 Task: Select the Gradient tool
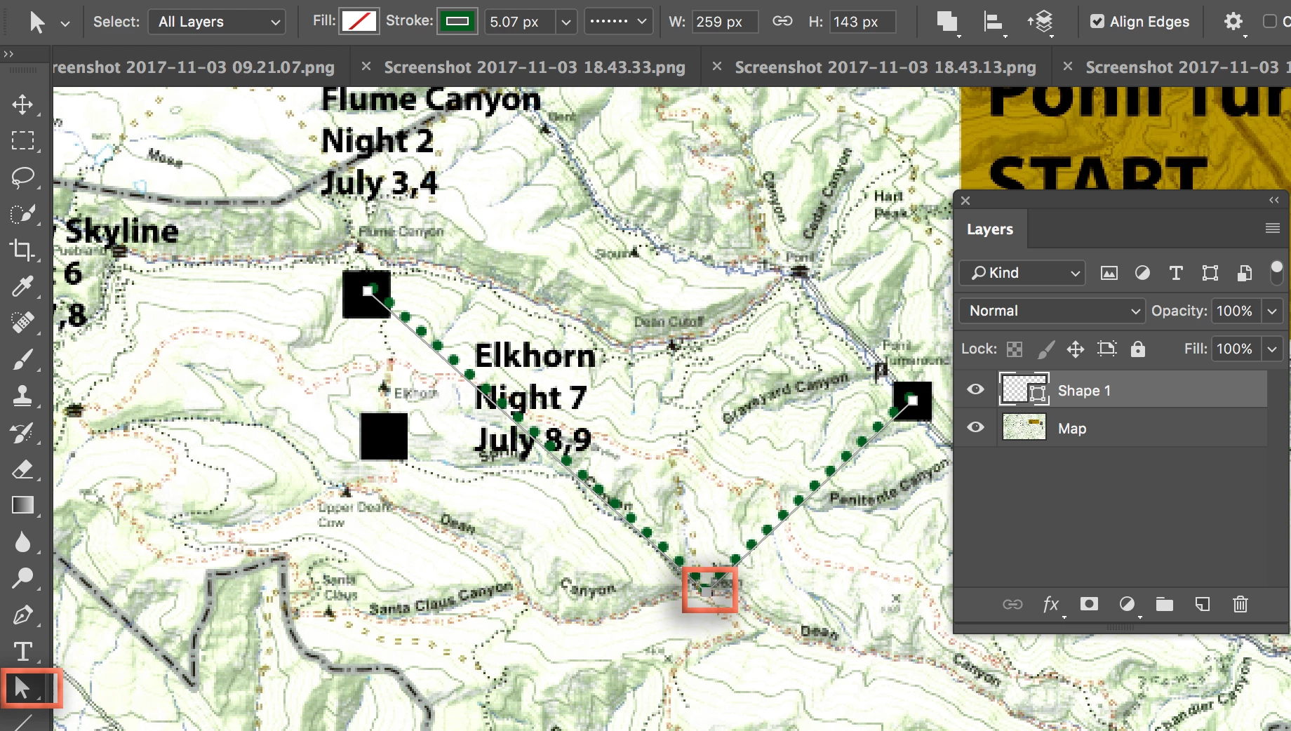tap(22, 505)
